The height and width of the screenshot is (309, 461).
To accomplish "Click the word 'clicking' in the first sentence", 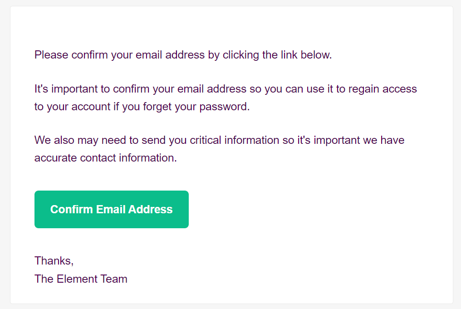I will pos(241,55).
